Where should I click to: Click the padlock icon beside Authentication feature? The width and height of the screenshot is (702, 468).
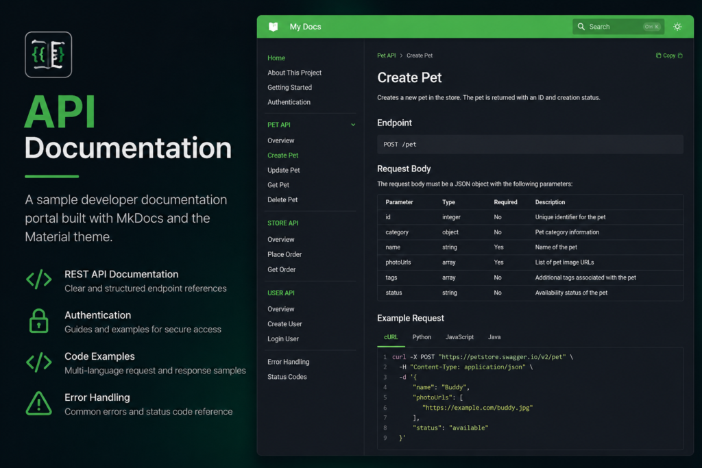coord(38,321)
